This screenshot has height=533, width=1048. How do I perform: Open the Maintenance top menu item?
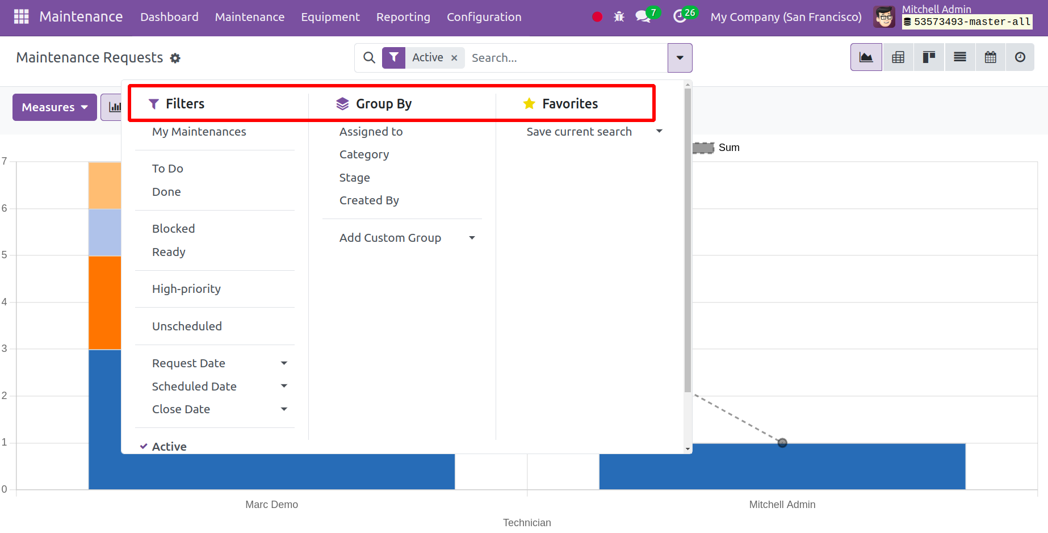[250, 17]
